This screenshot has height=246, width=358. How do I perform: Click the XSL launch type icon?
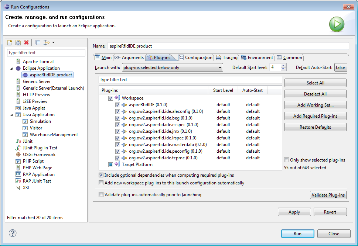point(18,188)
